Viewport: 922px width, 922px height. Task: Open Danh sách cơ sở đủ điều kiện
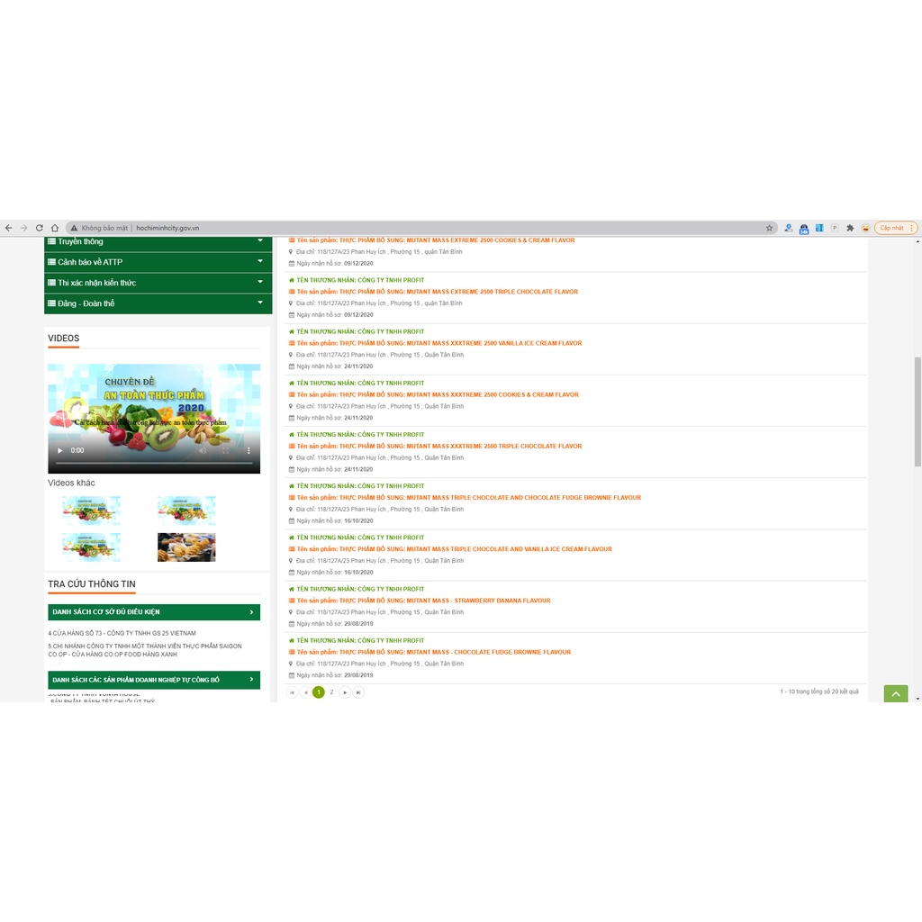tap(154, 612)
